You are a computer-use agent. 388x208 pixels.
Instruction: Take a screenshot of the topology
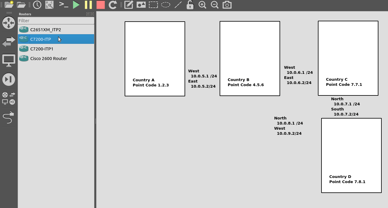227,5
